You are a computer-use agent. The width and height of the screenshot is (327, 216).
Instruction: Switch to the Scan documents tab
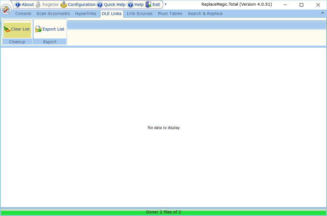coord(53,13)
